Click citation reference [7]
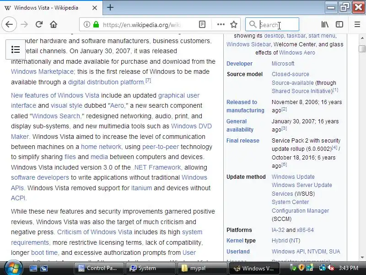This screenshot has height=275, width=366. (x=148, y=81)
